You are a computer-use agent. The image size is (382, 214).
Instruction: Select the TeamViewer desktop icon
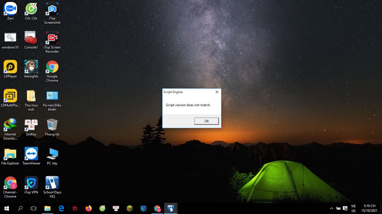click(31, 154)
